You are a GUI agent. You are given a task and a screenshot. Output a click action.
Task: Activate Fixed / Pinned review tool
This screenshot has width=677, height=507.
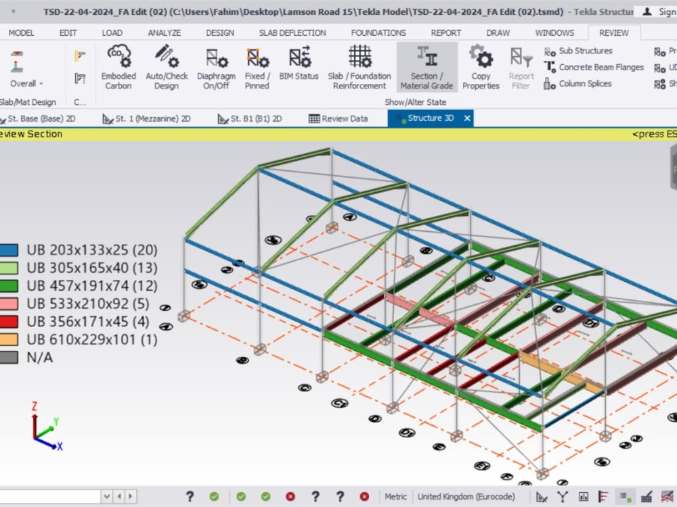[257, 67]
